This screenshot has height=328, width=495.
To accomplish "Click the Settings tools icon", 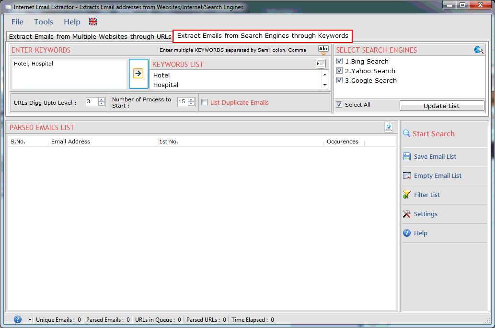I will click(407, 214).
